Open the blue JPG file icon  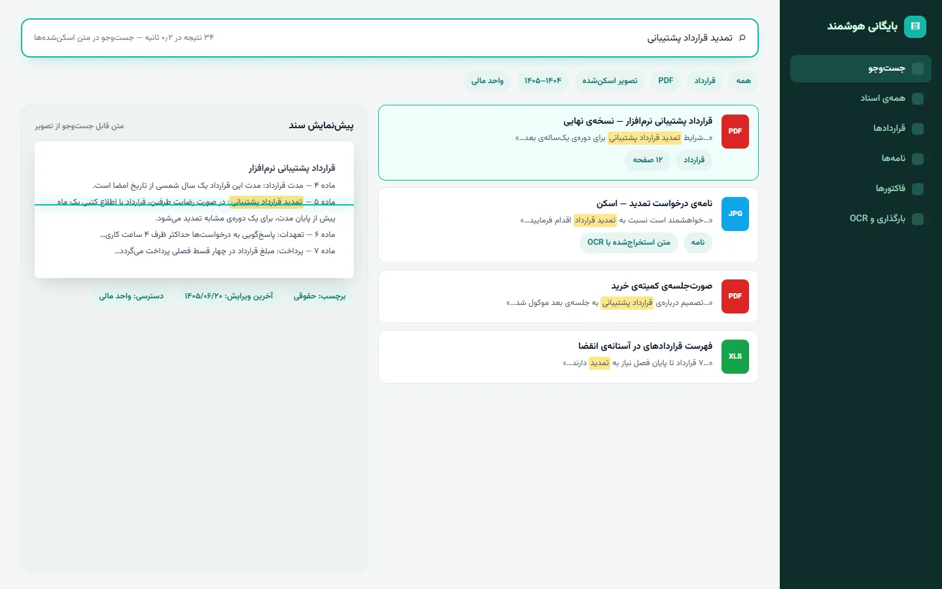coord(735,214)
